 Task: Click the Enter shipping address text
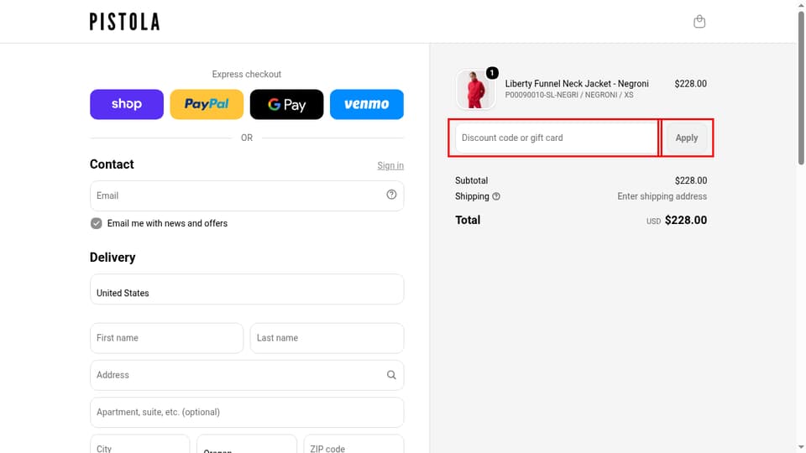(x=662, y=196)
